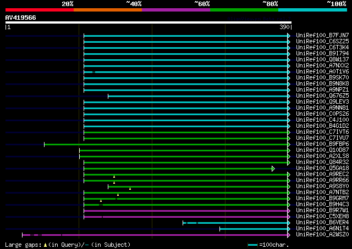Click the cyan ~100% identity legend swatch
The image size is (352, 249).
click(x=313, y=10)
